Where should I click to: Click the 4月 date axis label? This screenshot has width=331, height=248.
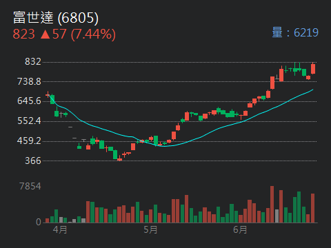(x=60, y=229)
